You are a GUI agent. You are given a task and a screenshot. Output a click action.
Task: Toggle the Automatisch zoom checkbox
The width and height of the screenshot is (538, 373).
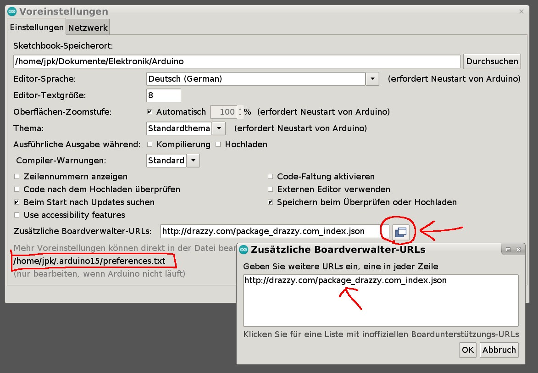(x=150, y=112)
